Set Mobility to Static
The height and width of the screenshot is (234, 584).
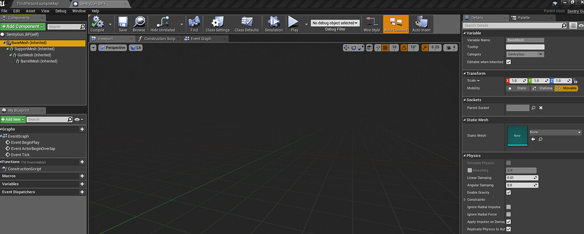tap(518, 88)
